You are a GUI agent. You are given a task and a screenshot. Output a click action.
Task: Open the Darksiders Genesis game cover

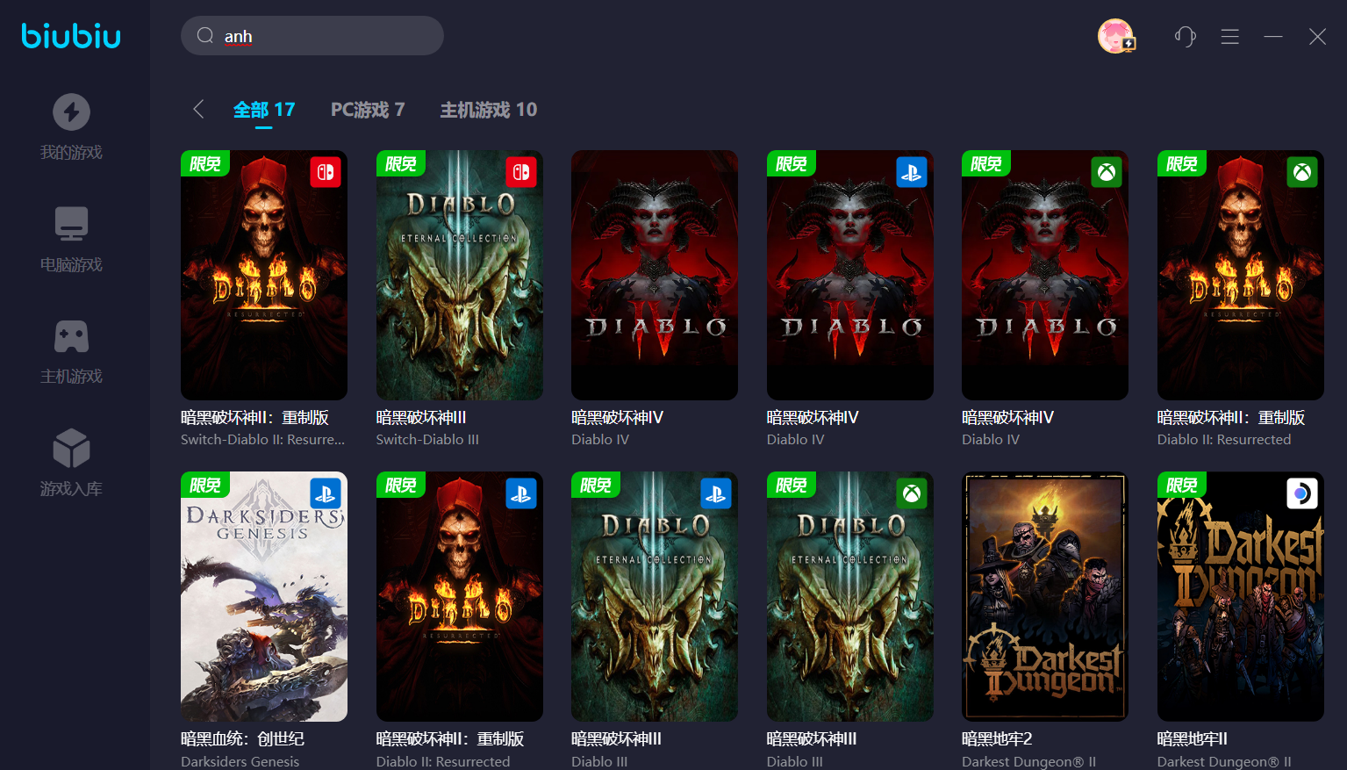click(x=263, y=596)
